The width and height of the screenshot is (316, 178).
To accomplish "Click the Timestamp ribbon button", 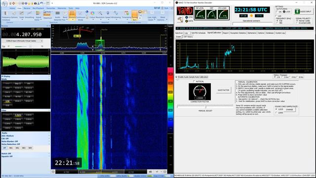I will (x=126, y=15).
